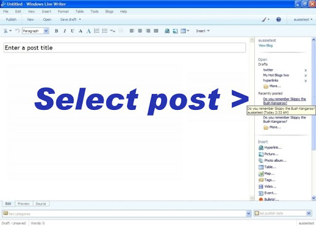
Task: Insert Table from sidebar
Action: 267,167
